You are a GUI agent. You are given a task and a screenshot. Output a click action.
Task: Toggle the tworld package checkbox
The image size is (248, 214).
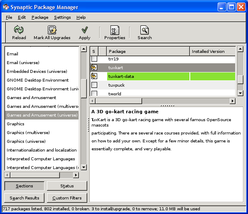point(94,93)
